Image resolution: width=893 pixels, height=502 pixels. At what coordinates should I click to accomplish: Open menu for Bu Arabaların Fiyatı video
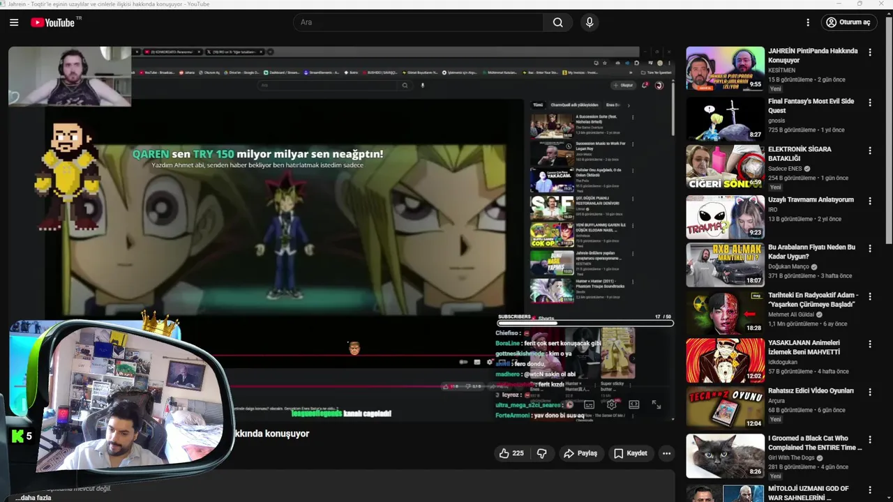click(870, 248)
